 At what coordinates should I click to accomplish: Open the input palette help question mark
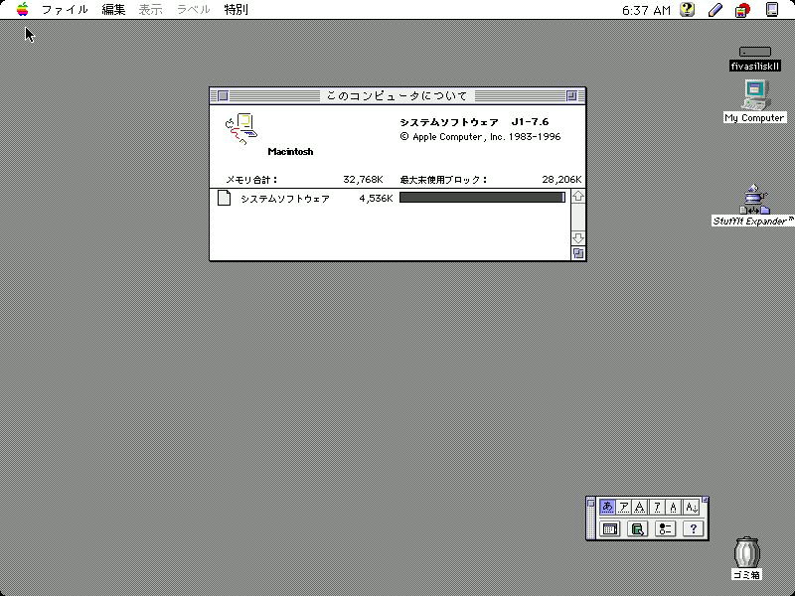693,529
